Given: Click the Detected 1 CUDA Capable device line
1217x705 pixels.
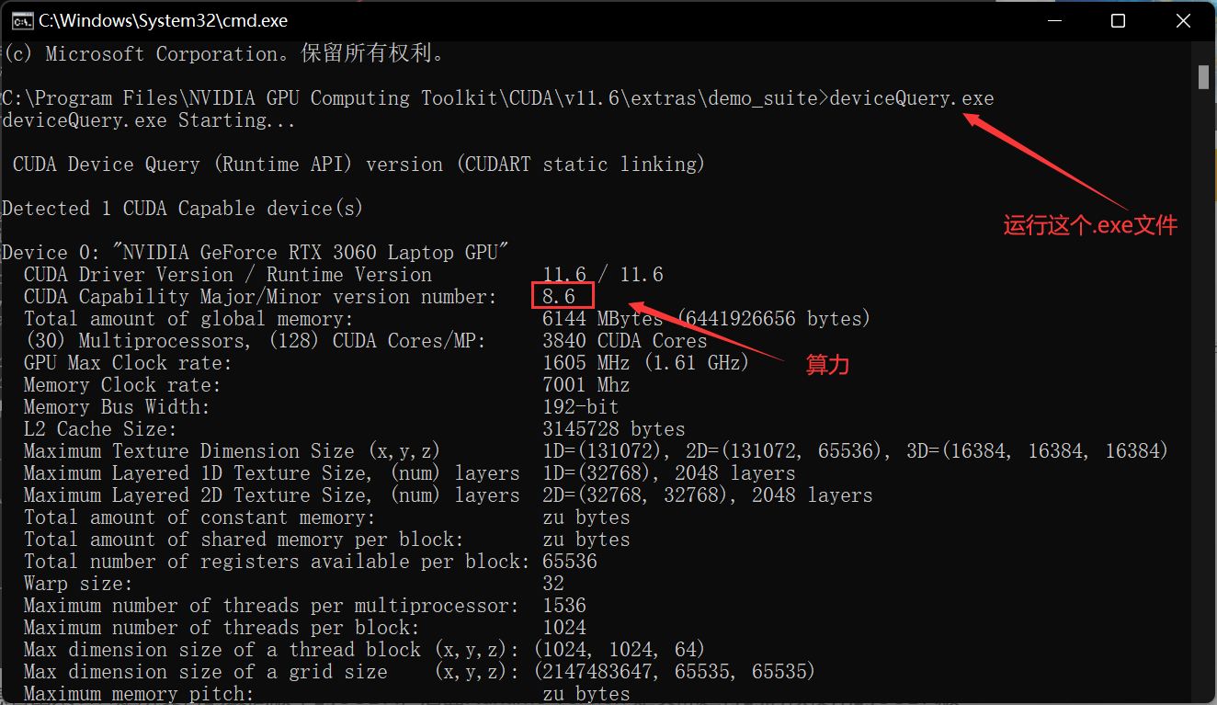Looking at the screenshot, I should pos(183,209).
